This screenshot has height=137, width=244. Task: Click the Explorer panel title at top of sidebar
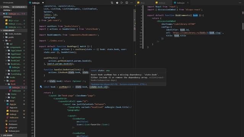[x=8, y=3]
